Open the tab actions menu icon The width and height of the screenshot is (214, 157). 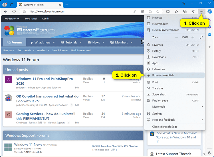pyautogui.click(x=12, y=5)
